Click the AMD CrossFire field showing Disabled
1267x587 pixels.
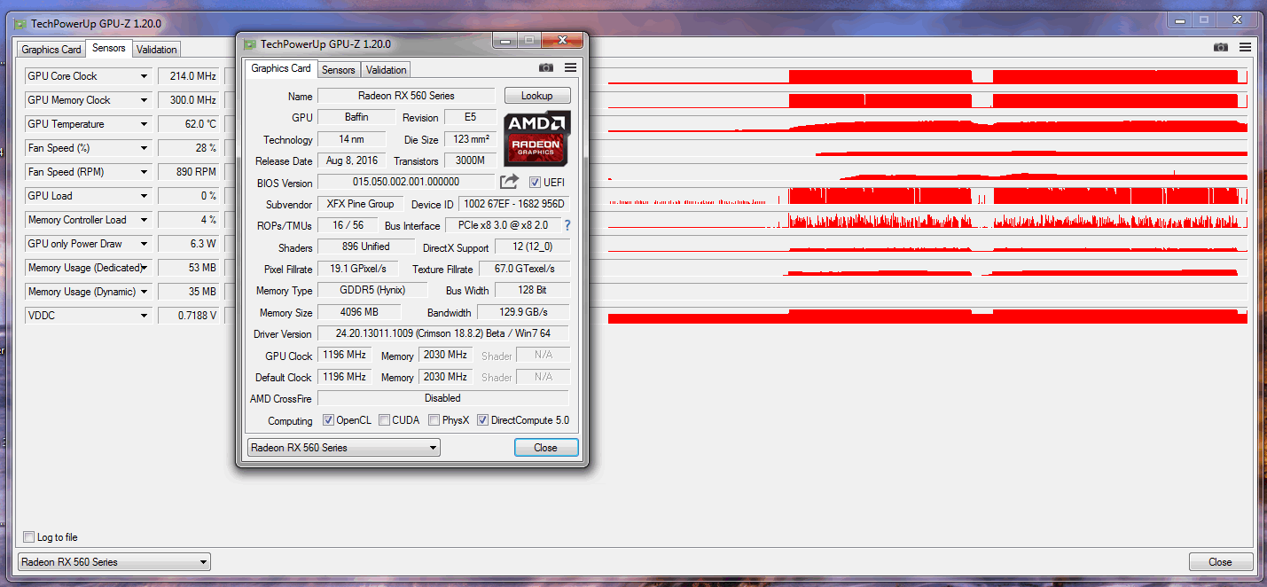click(x=443, y=398)
